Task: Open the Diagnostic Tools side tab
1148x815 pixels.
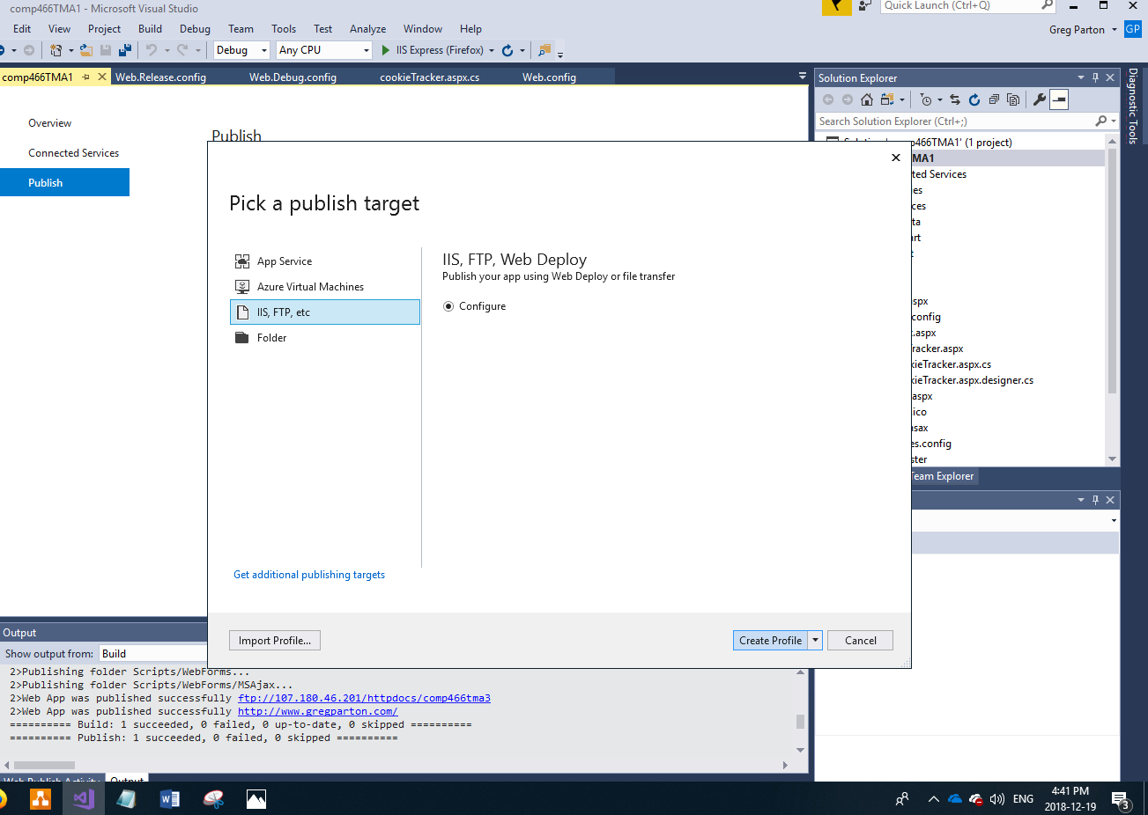Action: 1133,106
